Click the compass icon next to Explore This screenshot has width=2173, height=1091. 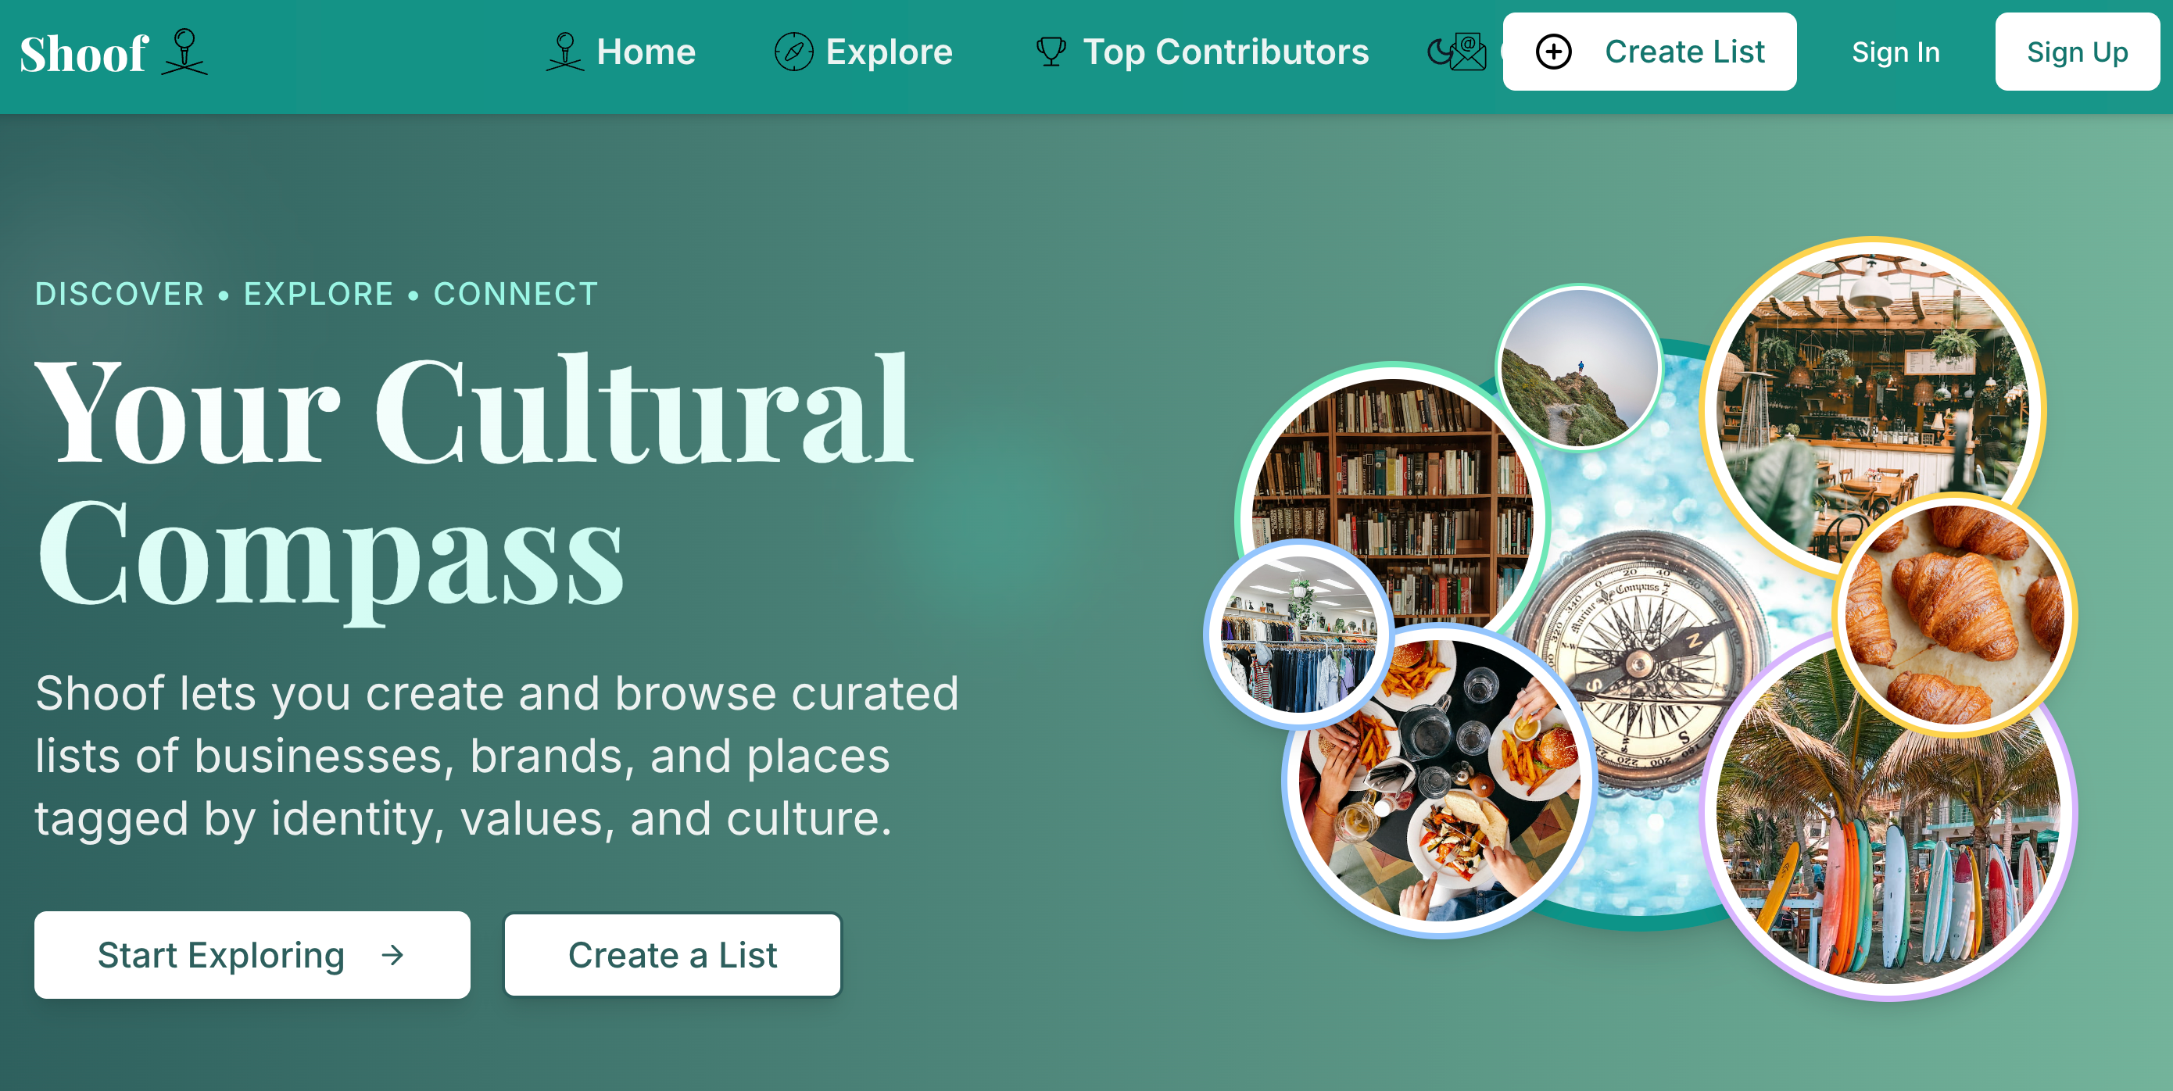coord(793,52)
